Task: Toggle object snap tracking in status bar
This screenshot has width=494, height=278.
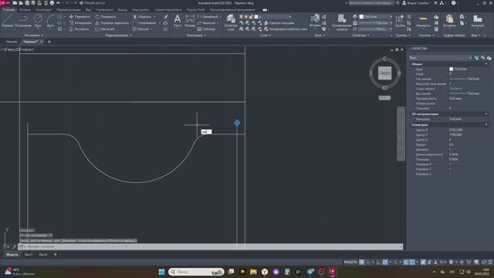Action: point(406,263)
